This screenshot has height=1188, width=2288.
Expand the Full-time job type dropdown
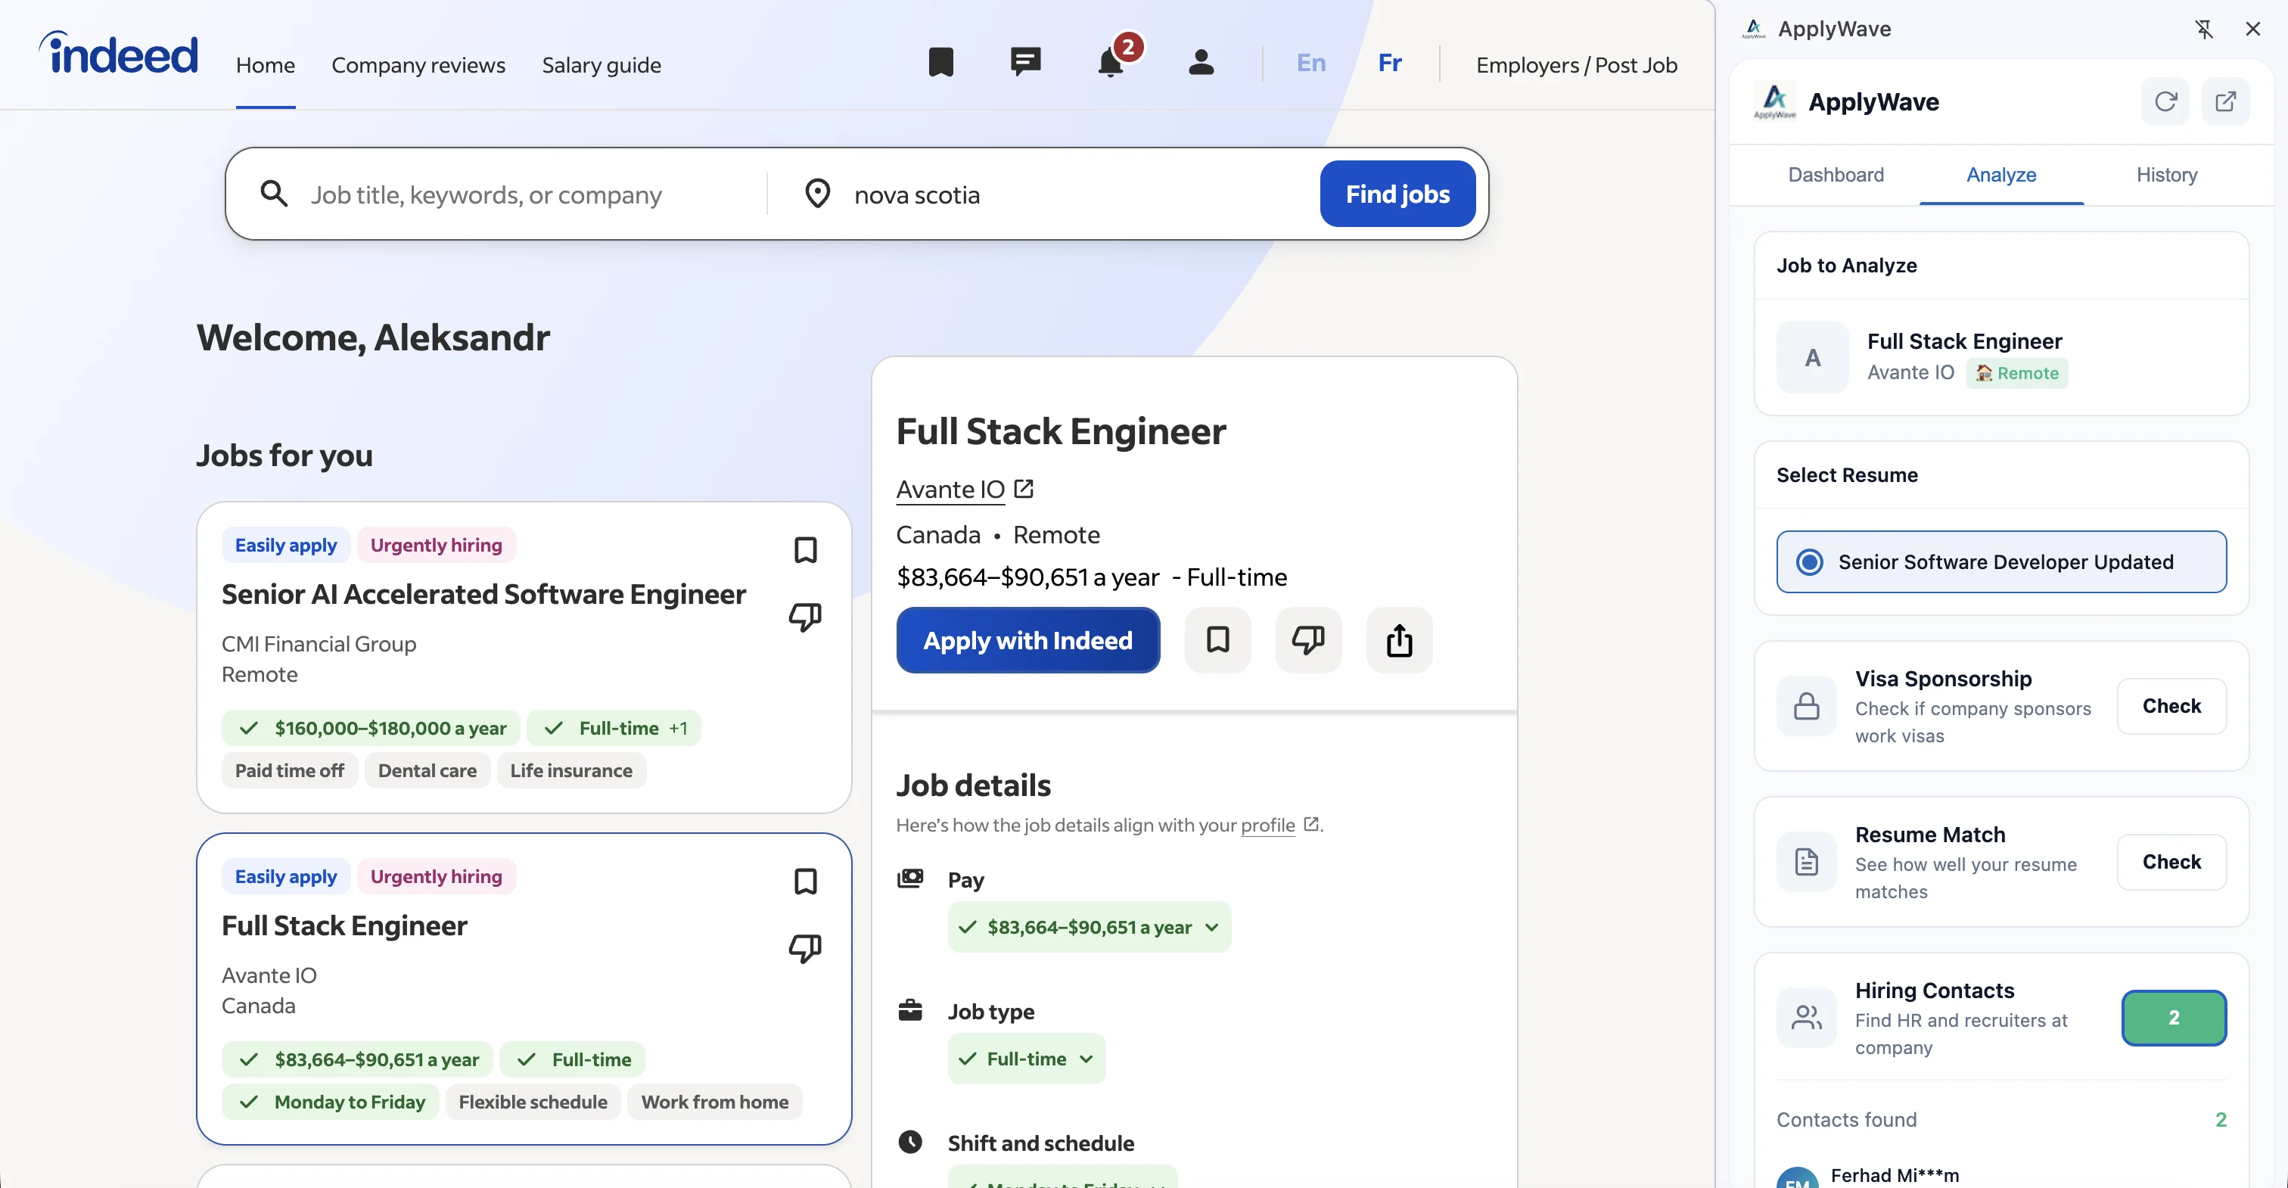pyautogui.click(x=1026, y=1059)
